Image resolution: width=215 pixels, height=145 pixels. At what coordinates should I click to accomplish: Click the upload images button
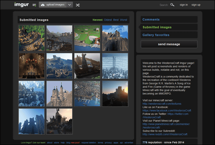[53, 5]
